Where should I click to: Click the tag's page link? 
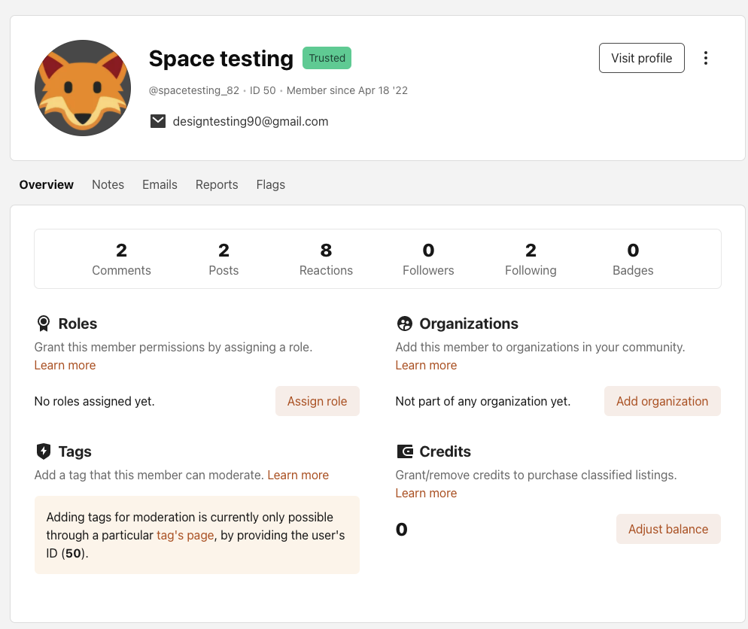click(185, 535)
